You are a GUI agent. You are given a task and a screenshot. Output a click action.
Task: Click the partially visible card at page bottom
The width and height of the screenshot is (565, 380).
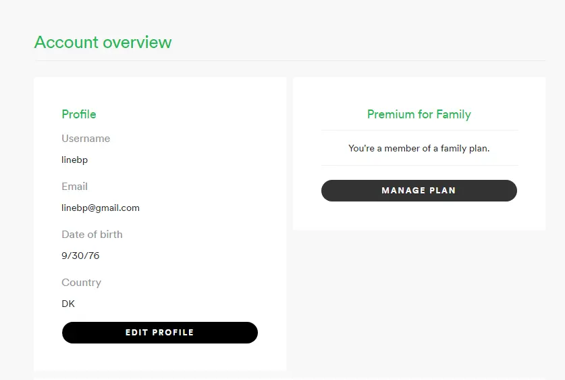159,379
